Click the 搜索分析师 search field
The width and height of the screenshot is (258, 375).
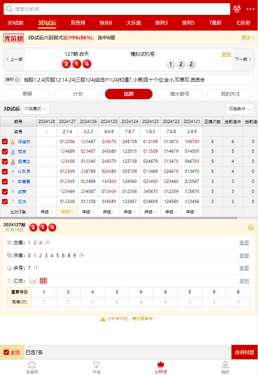tap(117, 9)
